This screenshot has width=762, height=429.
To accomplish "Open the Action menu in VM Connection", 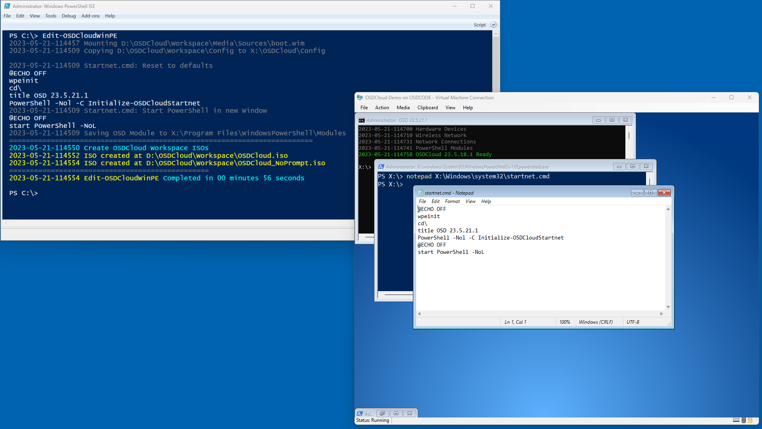I will pyautogui.click(x=382, y=108).
